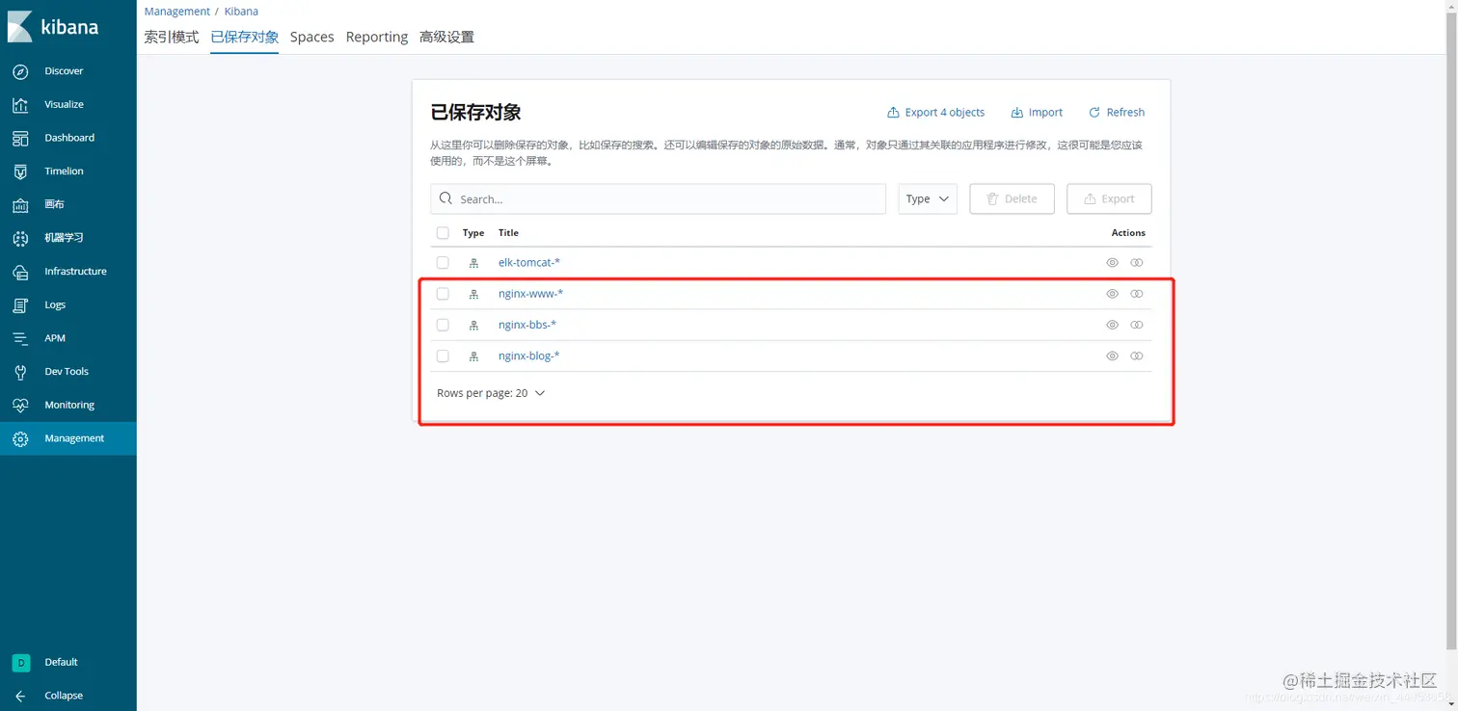Switch to the 已保存对象 tab
Viewport: 1458px width, 711px height.
point(245,37)
